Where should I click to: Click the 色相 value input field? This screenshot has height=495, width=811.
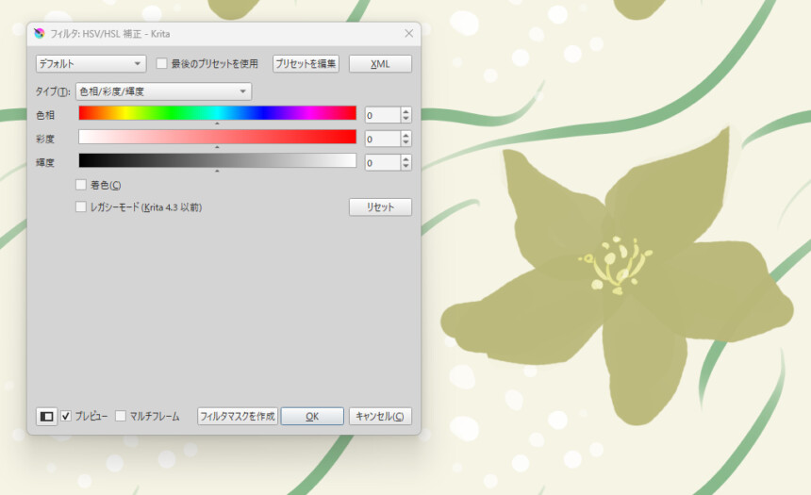click(383, 115)
